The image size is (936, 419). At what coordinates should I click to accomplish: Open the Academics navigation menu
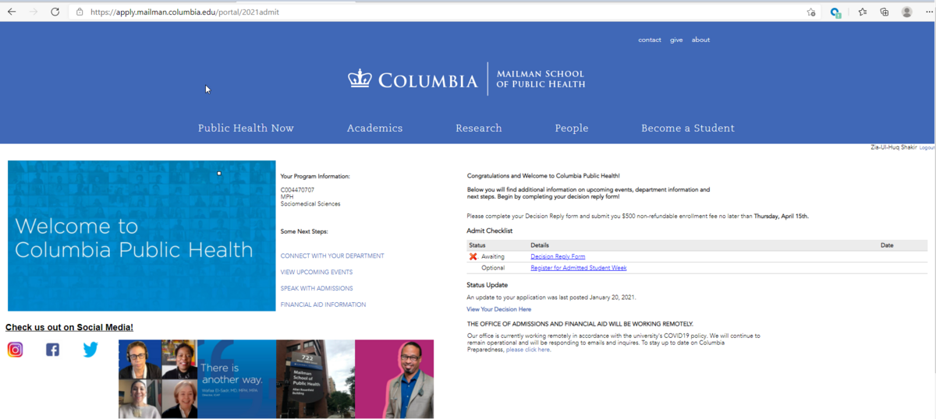[374, 129]
